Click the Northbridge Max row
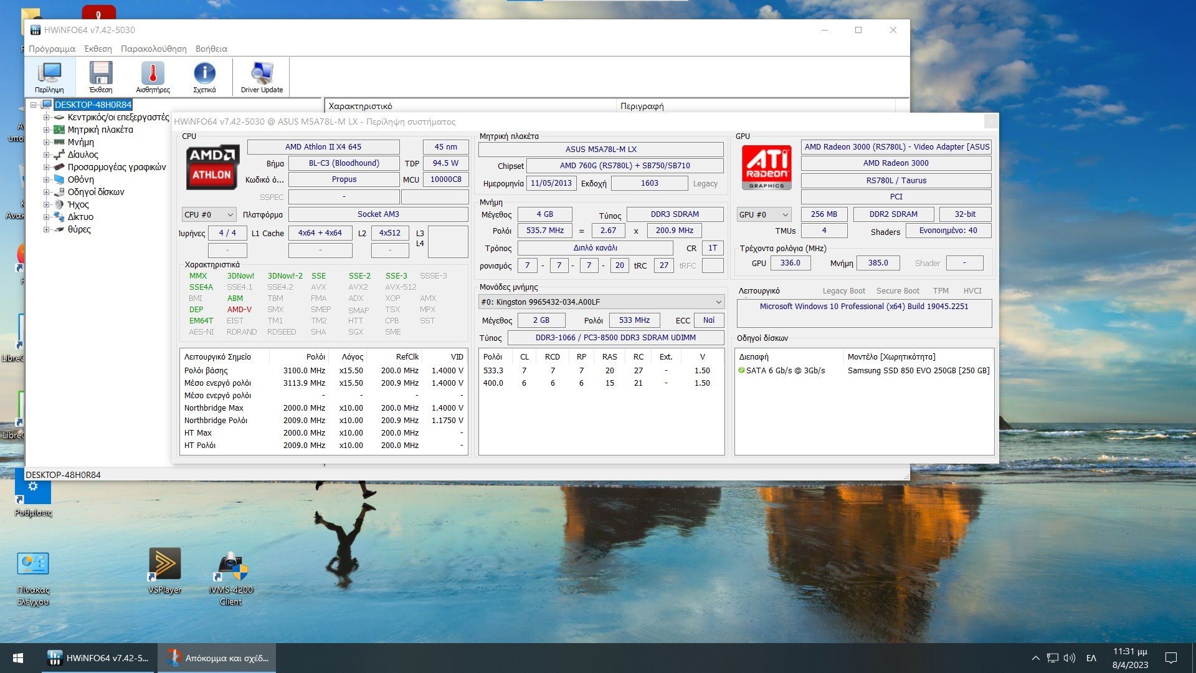The height and width of the screenshot is (673, 1196). click(324, 408)
